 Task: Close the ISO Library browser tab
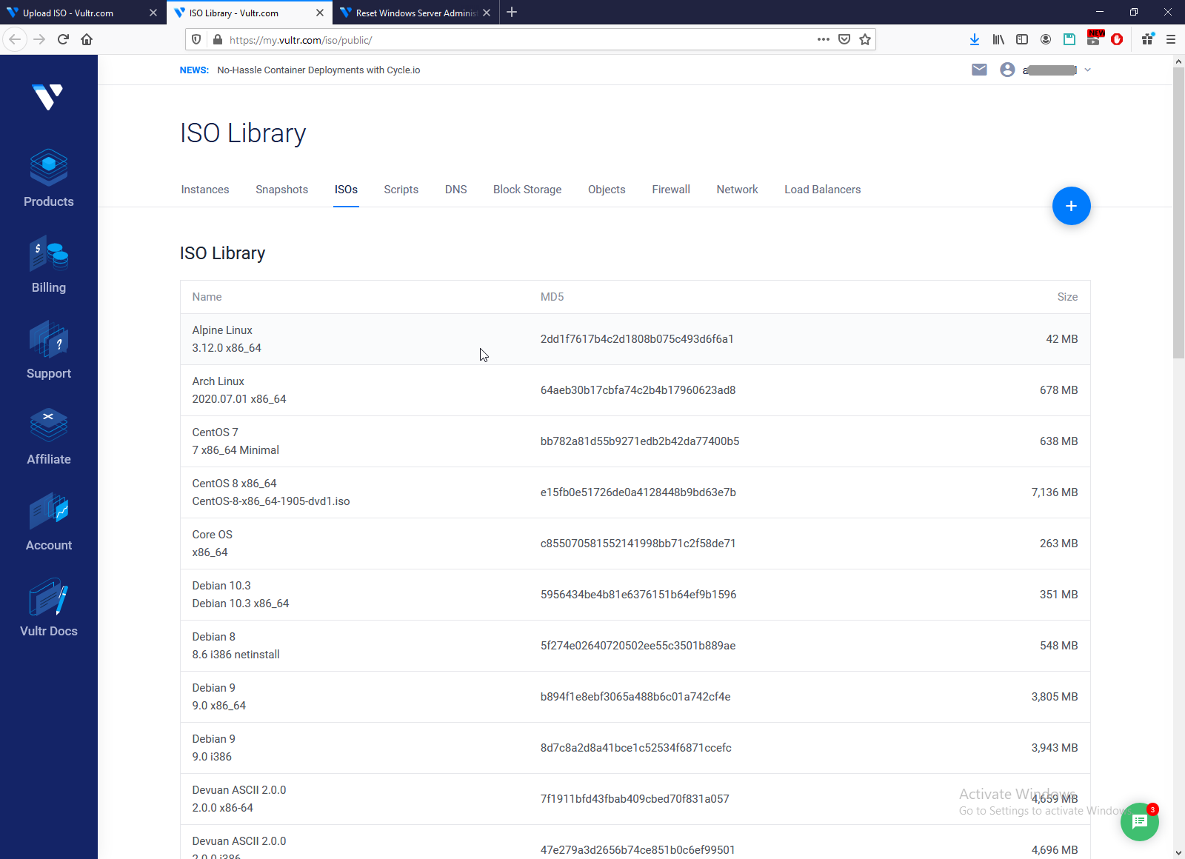point(320,13)
